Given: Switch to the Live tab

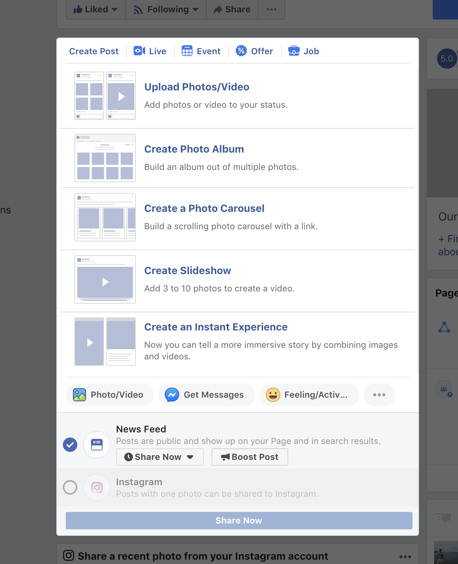Looking at the screenshot, I should coord(150,51).
